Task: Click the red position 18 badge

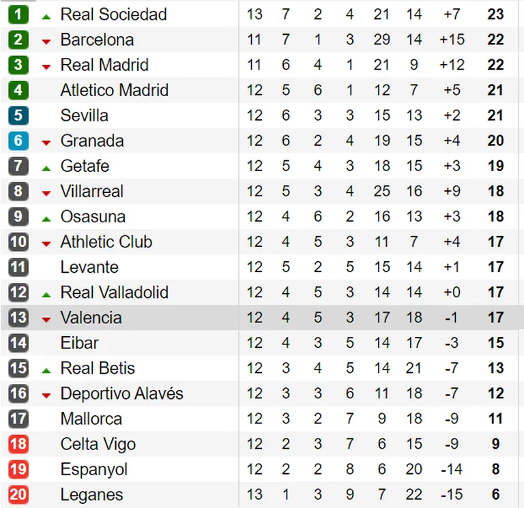Action: pos(18,444)
